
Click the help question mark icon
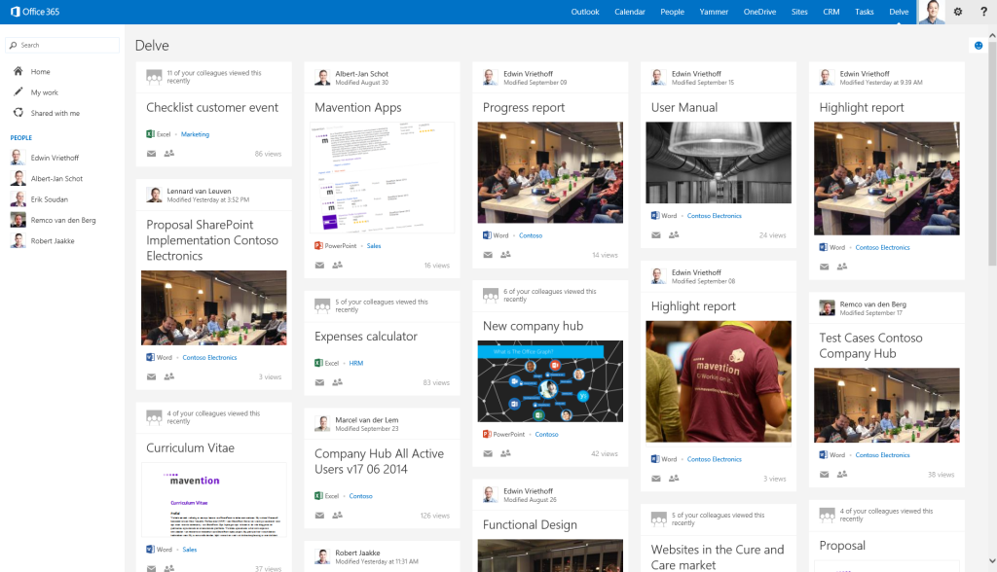(983, 12)
